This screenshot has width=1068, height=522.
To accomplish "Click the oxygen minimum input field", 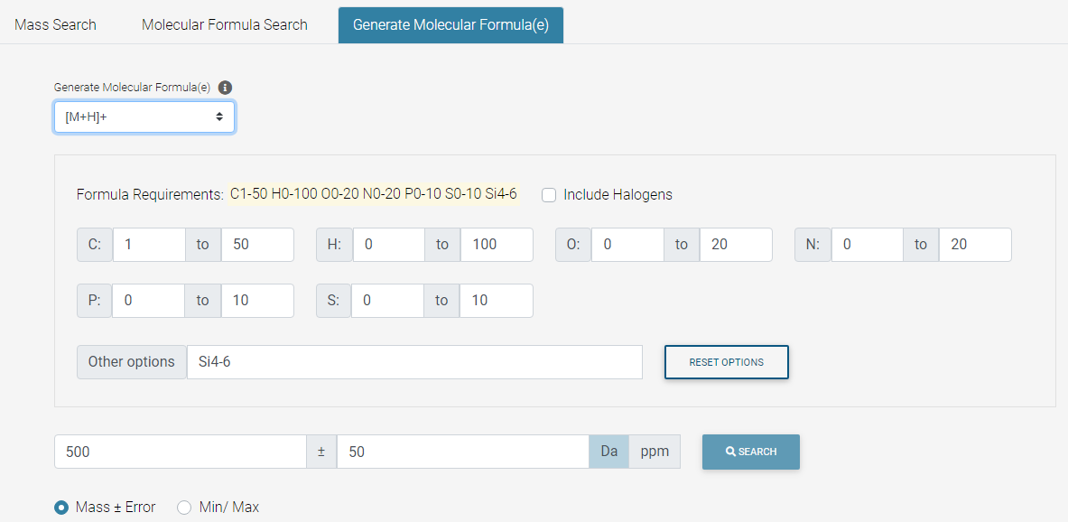I will (x=628, y=245).
